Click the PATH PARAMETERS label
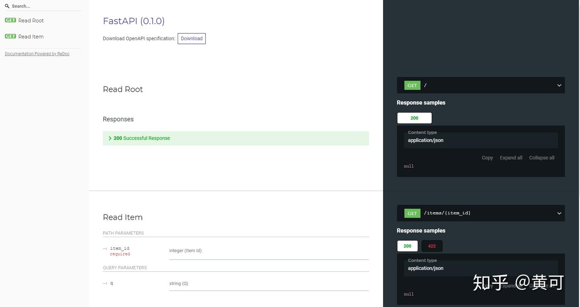Image resolution: width=580 pixels, height=307 pixels. tap(123, 233)
